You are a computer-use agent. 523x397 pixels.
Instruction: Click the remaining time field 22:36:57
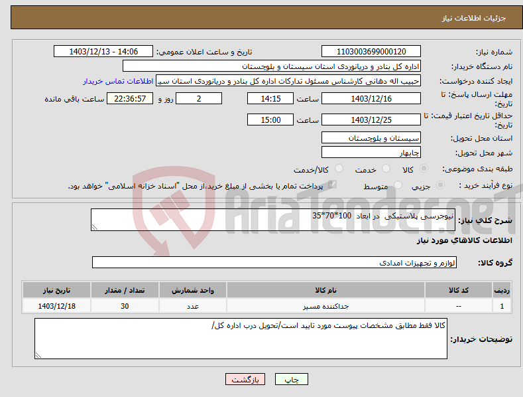pos(130,98)
